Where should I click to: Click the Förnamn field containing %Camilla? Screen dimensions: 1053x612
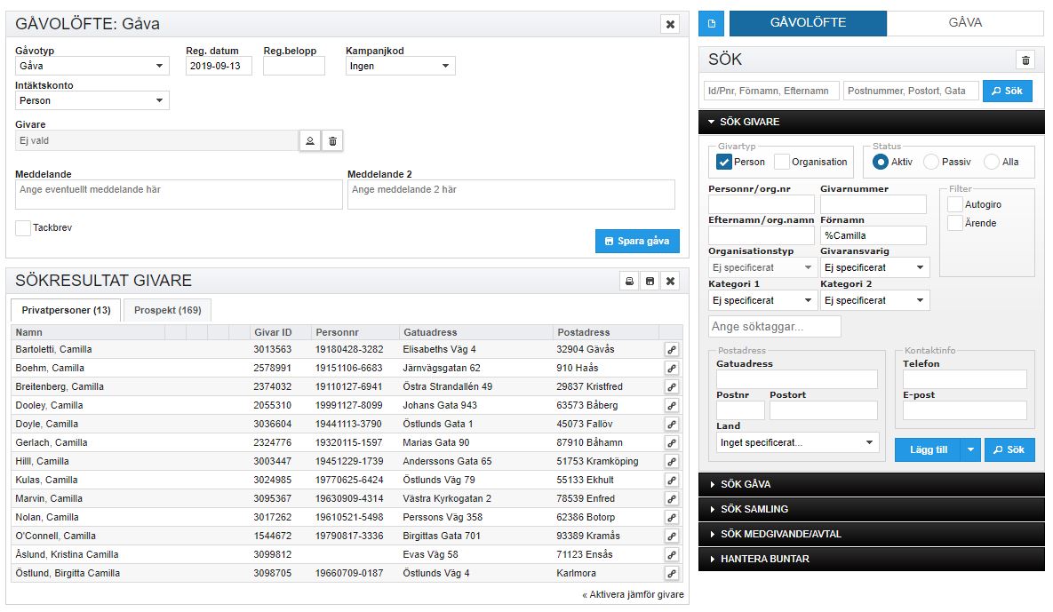click(873, 235)
